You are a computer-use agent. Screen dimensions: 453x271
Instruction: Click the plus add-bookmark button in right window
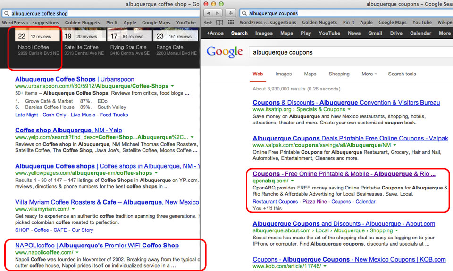coord(231,13)
